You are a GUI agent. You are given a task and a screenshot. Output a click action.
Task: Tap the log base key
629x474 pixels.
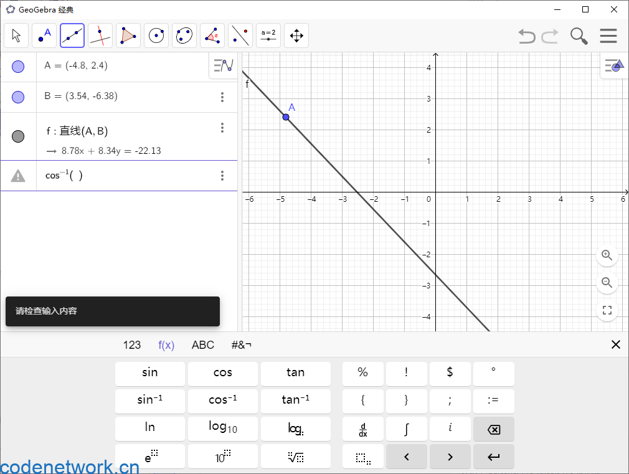point(296,429)
